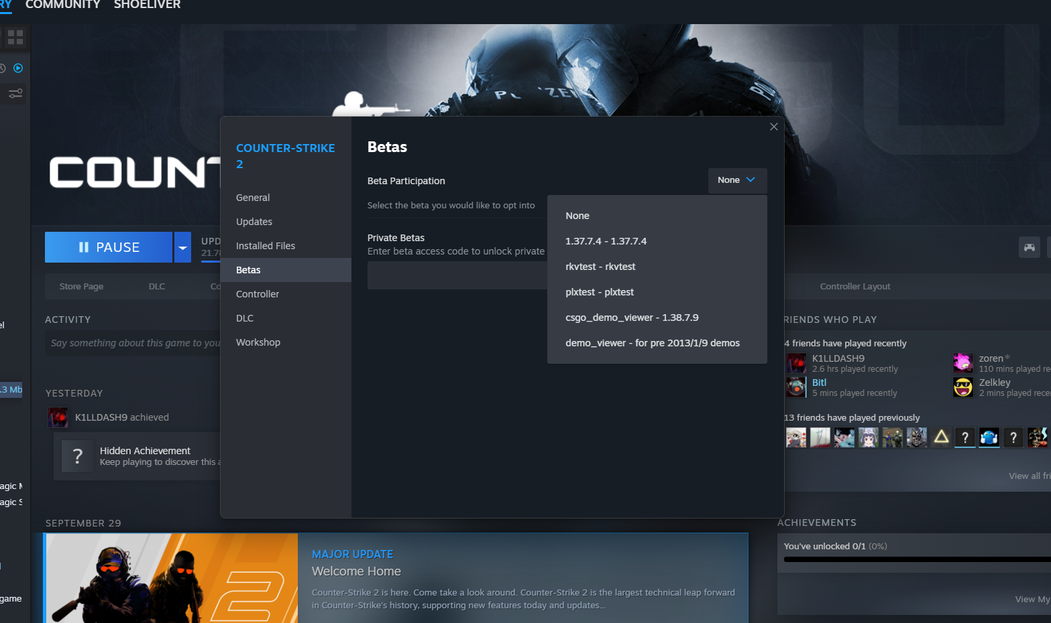Click first avatar in previously played friends
Image resolution: width=1051 pixels, height=623 pixels.
[x=796, y=437]
